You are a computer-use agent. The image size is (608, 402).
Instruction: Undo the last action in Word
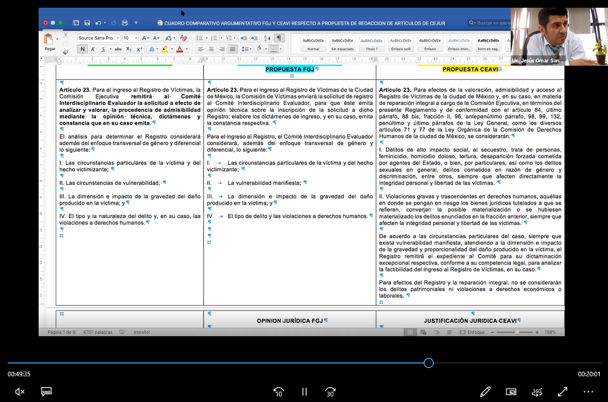pos(98,23)
